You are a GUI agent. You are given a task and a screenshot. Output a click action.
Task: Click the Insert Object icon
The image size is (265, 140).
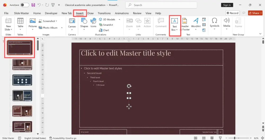point(204,30)
